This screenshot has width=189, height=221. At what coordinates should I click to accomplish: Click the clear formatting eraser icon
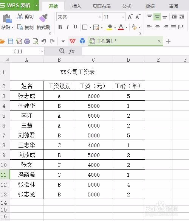pyautogui.click(x=134, y=27)
